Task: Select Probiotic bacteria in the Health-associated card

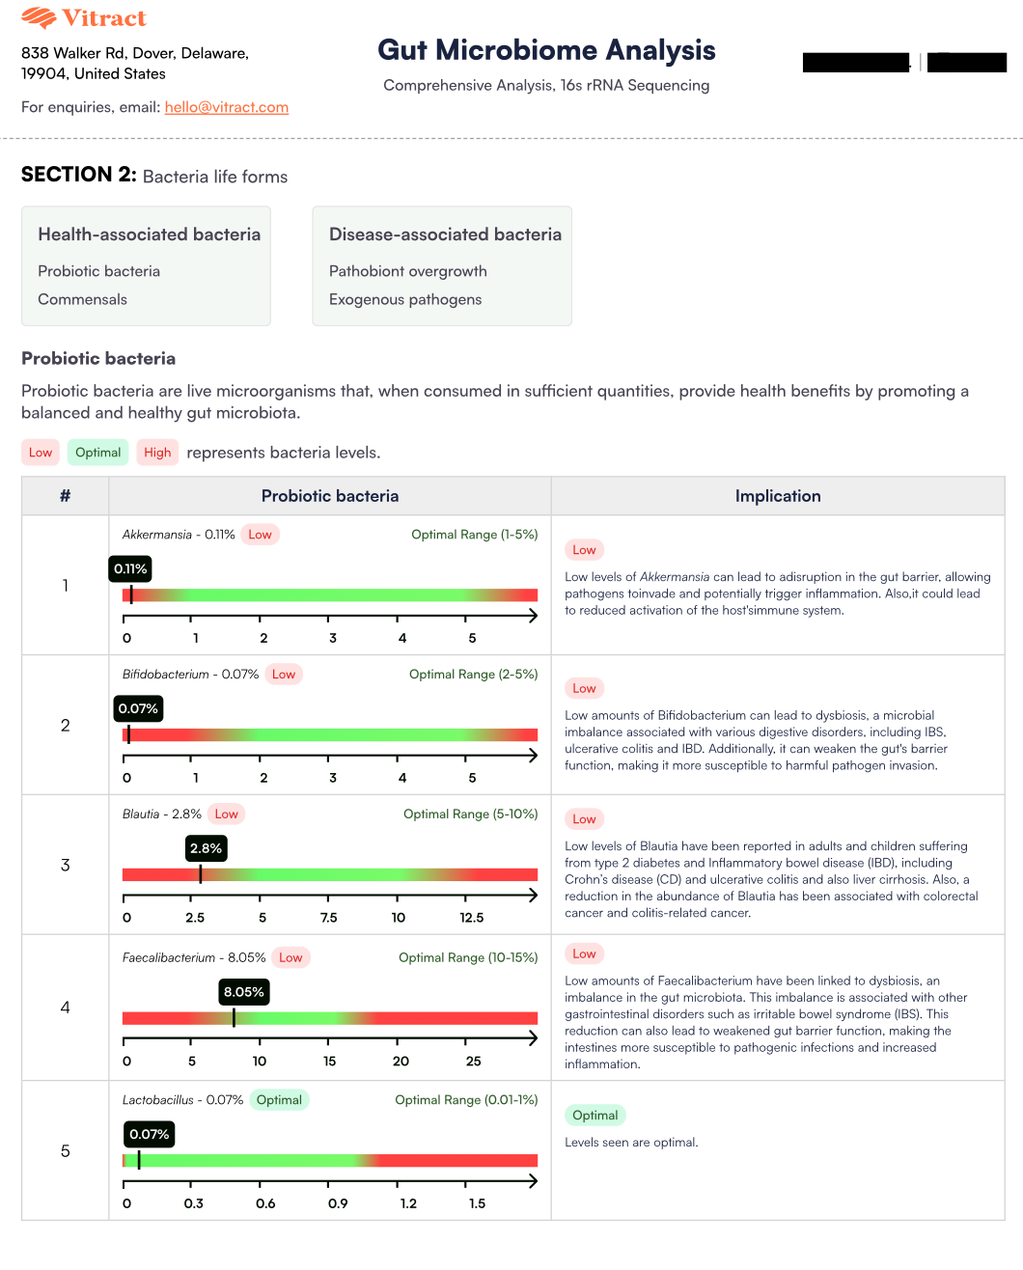Action: coord(99,271)
